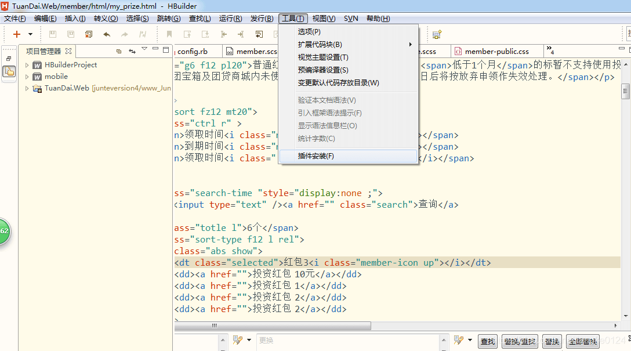Open the 文件(F) menu

pos(15,19)
